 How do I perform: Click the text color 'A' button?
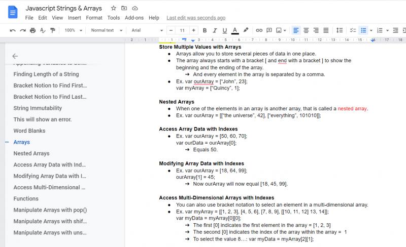[x=235, y=30]
